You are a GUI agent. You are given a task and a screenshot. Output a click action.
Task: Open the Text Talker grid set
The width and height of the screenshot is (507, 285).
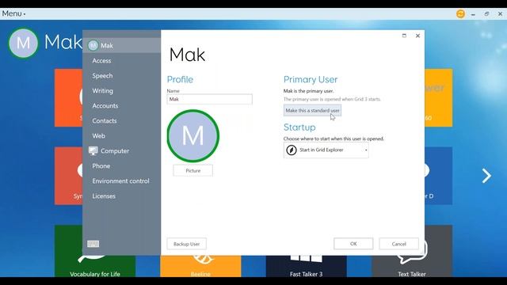tap(412, 266)
